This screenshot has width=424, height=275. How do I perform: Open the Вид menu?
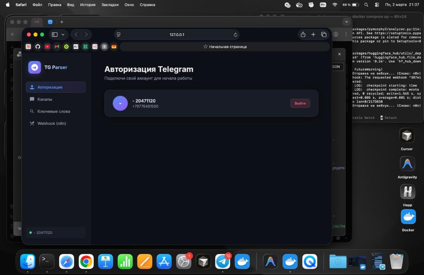click(x=70, y=5)
